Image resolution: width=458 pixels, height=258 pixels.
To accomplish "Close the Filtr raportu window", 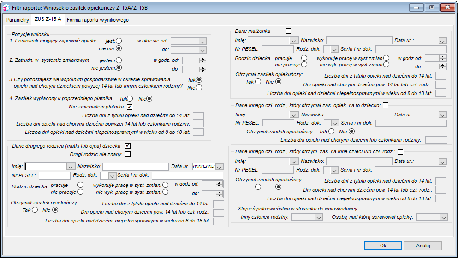I will coord(447,7).
